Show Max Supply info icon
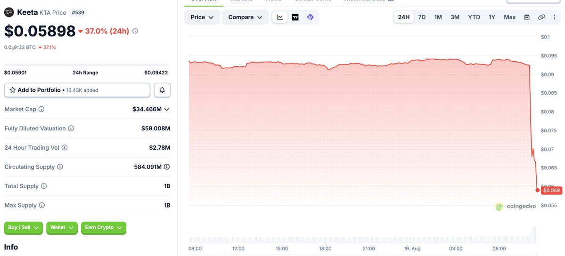The image size is (565, 256). 42,206
